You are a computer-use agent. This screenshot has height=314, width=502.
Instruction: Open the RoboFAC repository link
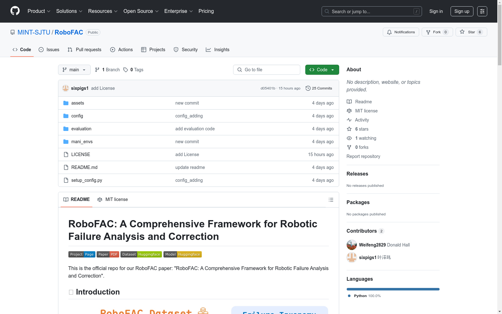pyautogui.click(x=69, y=32)
